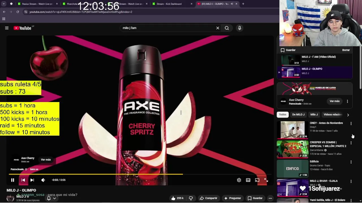Image resolution: width=362 pixels, height=203 pixels.
Task: Pause the playing video
Action: coord(13,180)
